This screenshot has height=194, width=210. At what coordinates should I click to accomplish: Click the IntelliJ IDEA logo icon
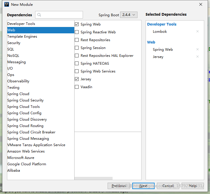coord(7,4)
